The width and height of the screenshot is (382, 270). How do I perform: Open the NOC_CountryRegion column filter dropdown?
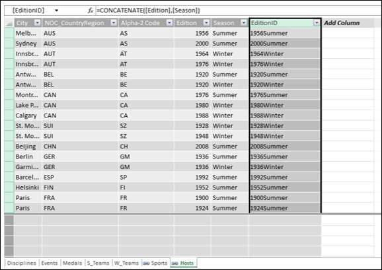pos(114,23)
